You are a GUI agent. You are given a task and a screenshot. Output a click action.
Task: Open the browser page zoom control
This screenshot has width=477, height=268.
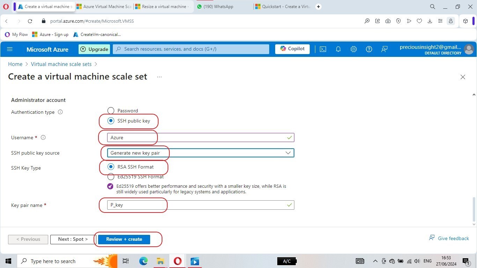pos(367,21)
